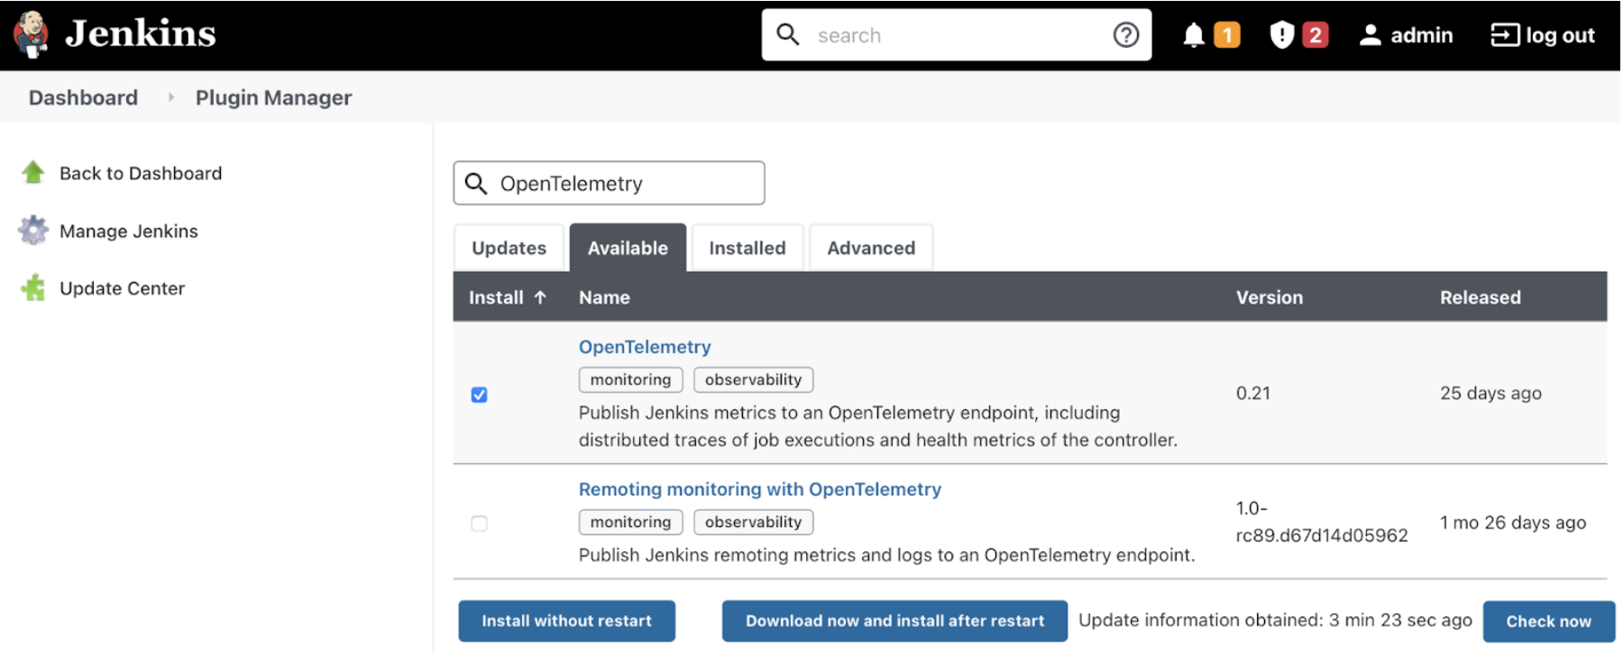1623x654 pixels.
Task: Click Install without restart button
Action: pos(566,621)
